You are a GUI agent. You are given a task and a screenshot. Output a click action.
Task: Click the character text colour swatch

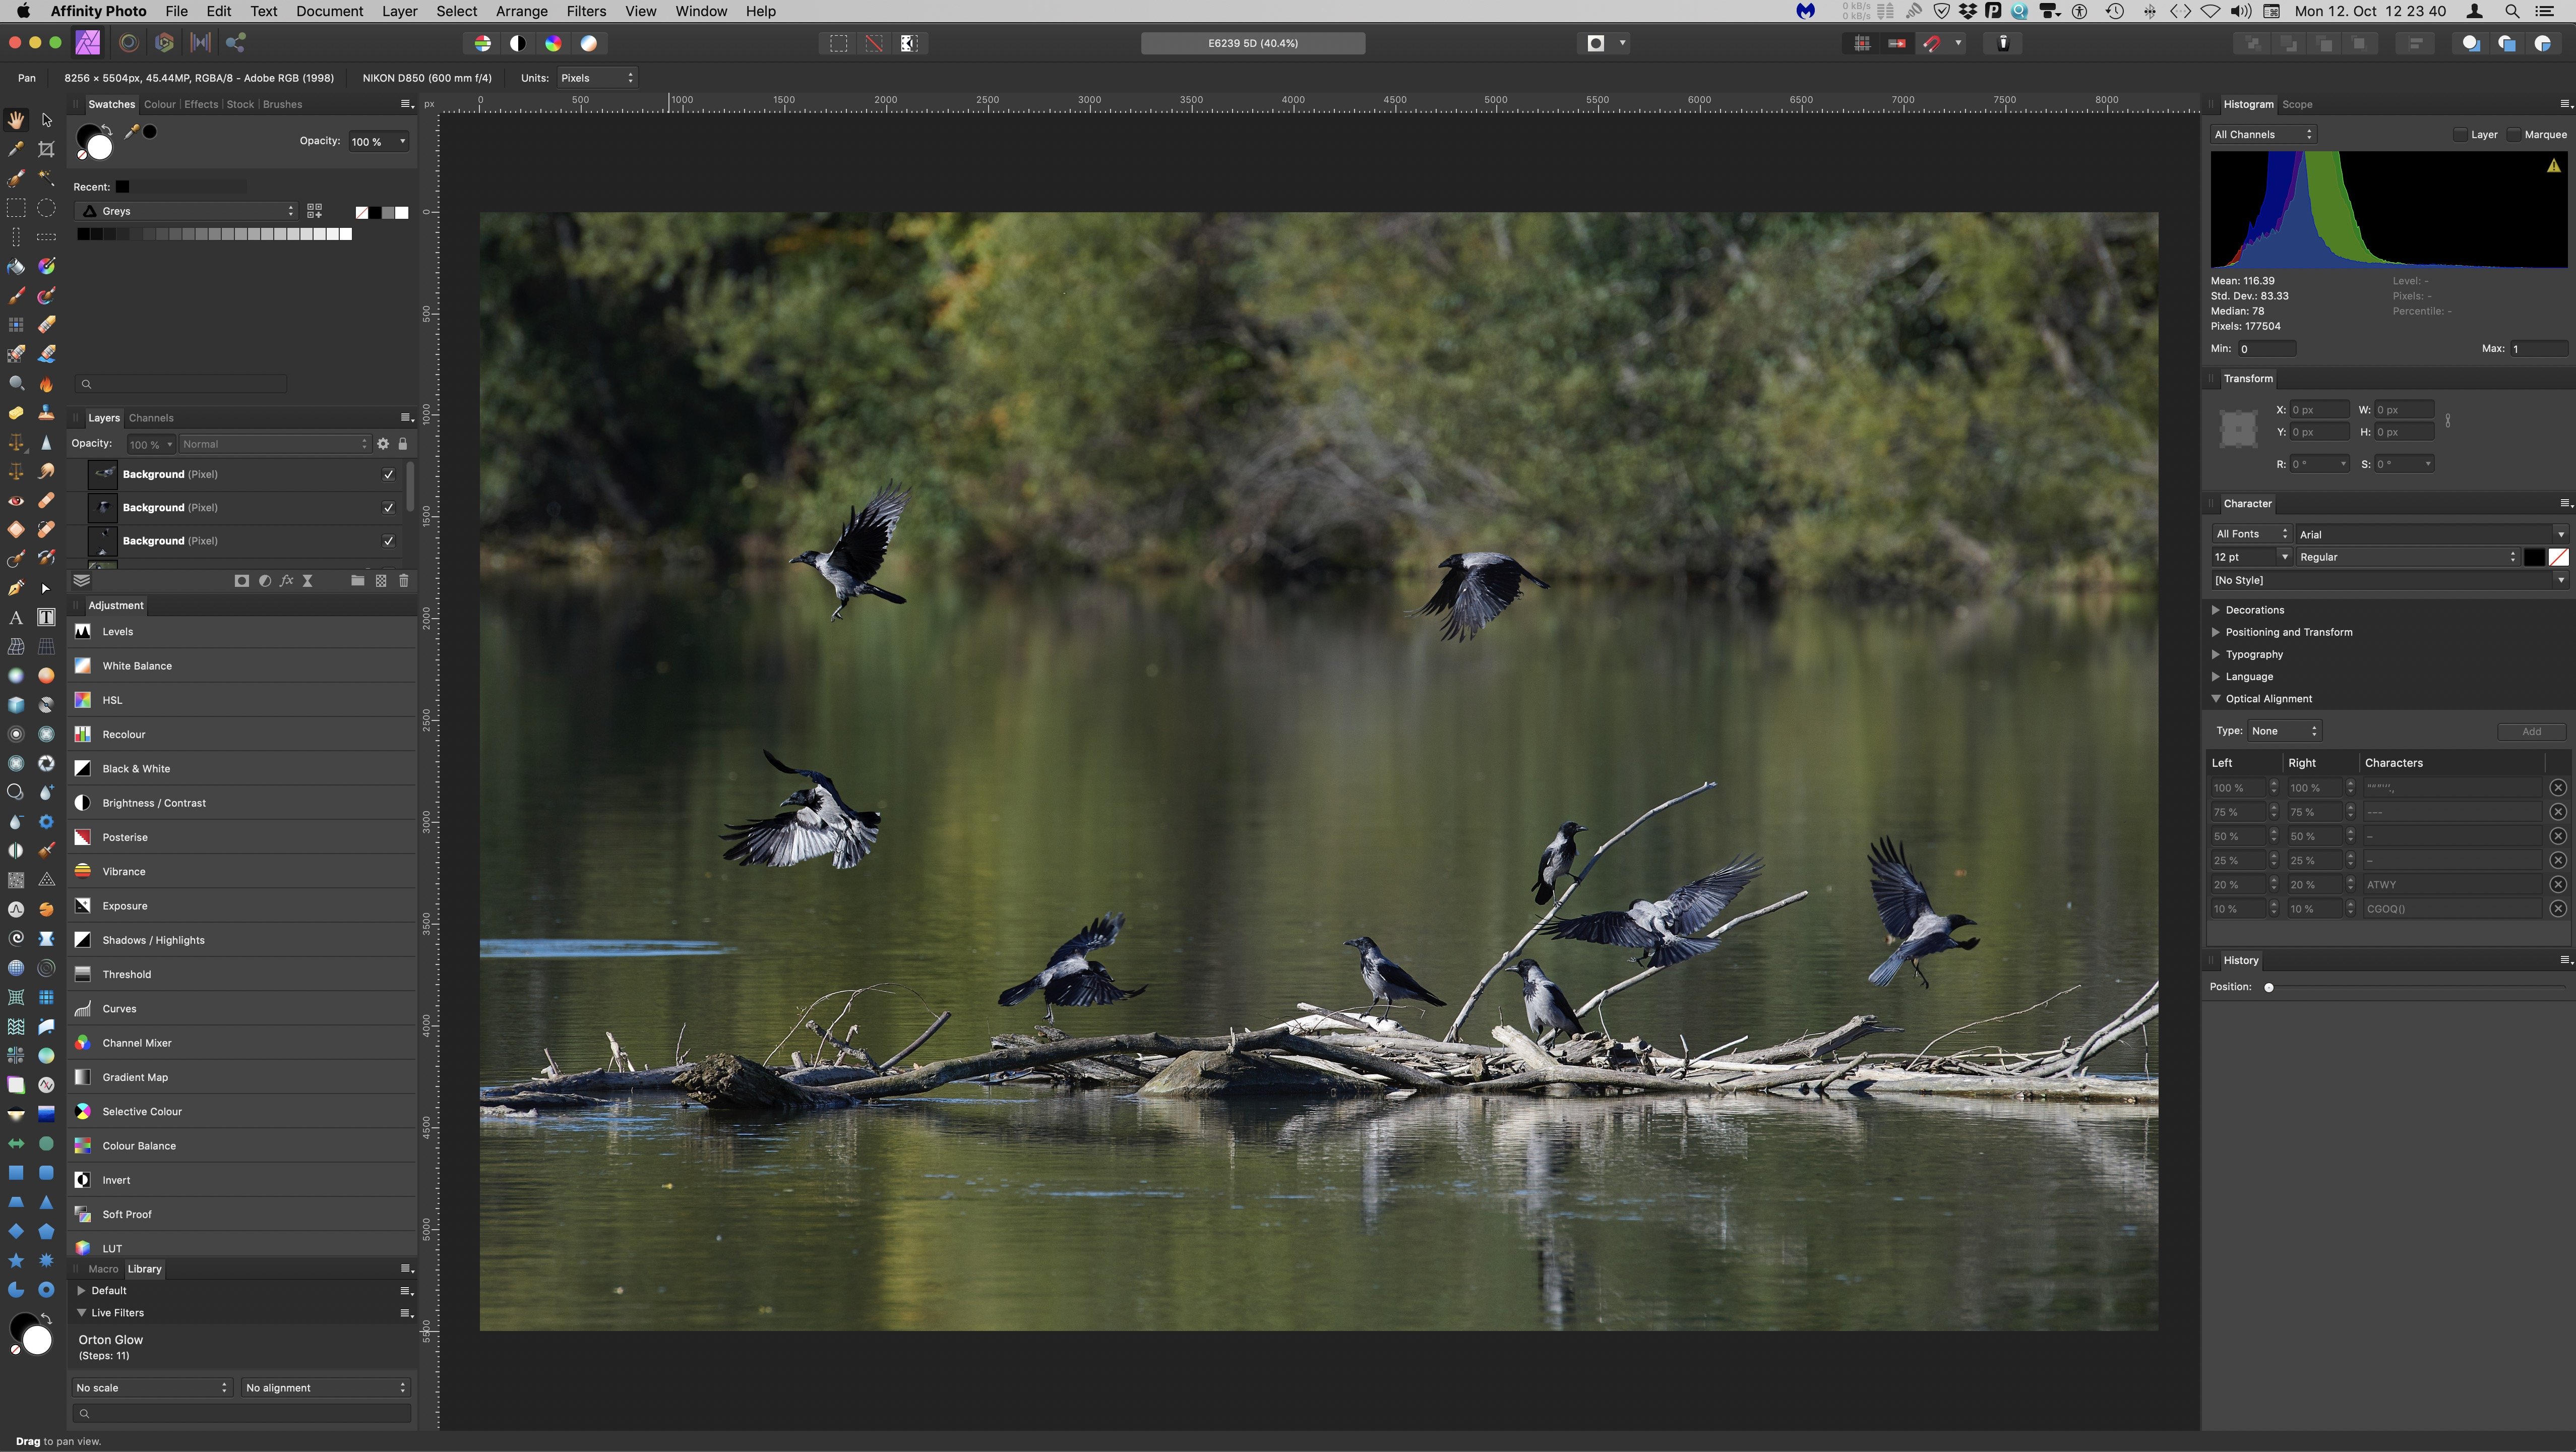click(2534, 557)
